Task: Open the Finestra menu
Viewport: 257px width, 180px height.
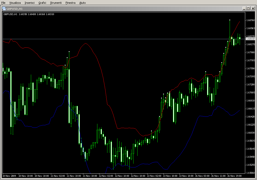Action: tap(71, 3)
